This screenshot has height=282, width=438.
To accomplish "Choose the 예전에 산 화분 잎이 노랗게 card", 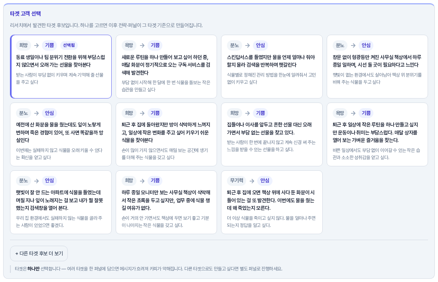I will click(x=61, y=134).
